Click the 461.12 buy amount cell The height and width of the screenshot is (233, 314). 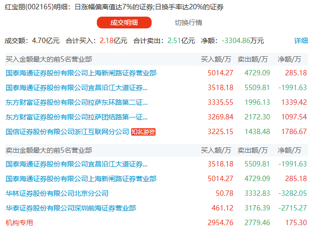coord(223,208)
